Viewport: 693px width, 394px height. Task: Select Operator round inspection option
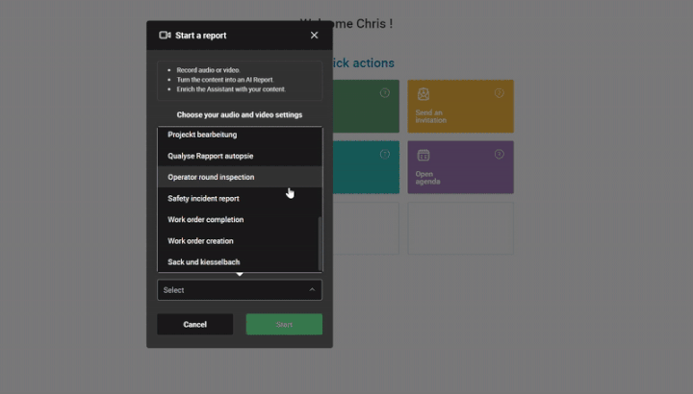239,177
